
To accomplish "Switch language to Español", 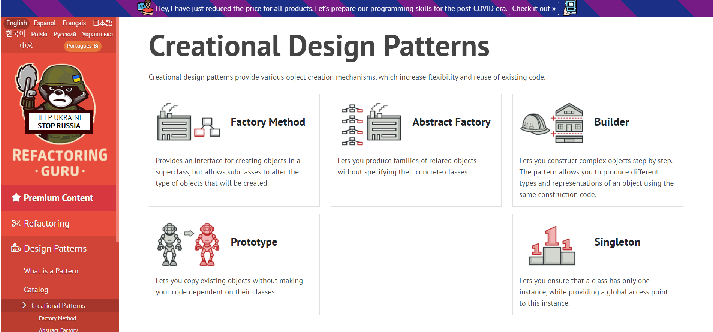I will [45, 23].
